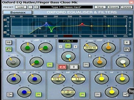
Task: Select the yellow HF node on graph
Action: coord(109,26)
